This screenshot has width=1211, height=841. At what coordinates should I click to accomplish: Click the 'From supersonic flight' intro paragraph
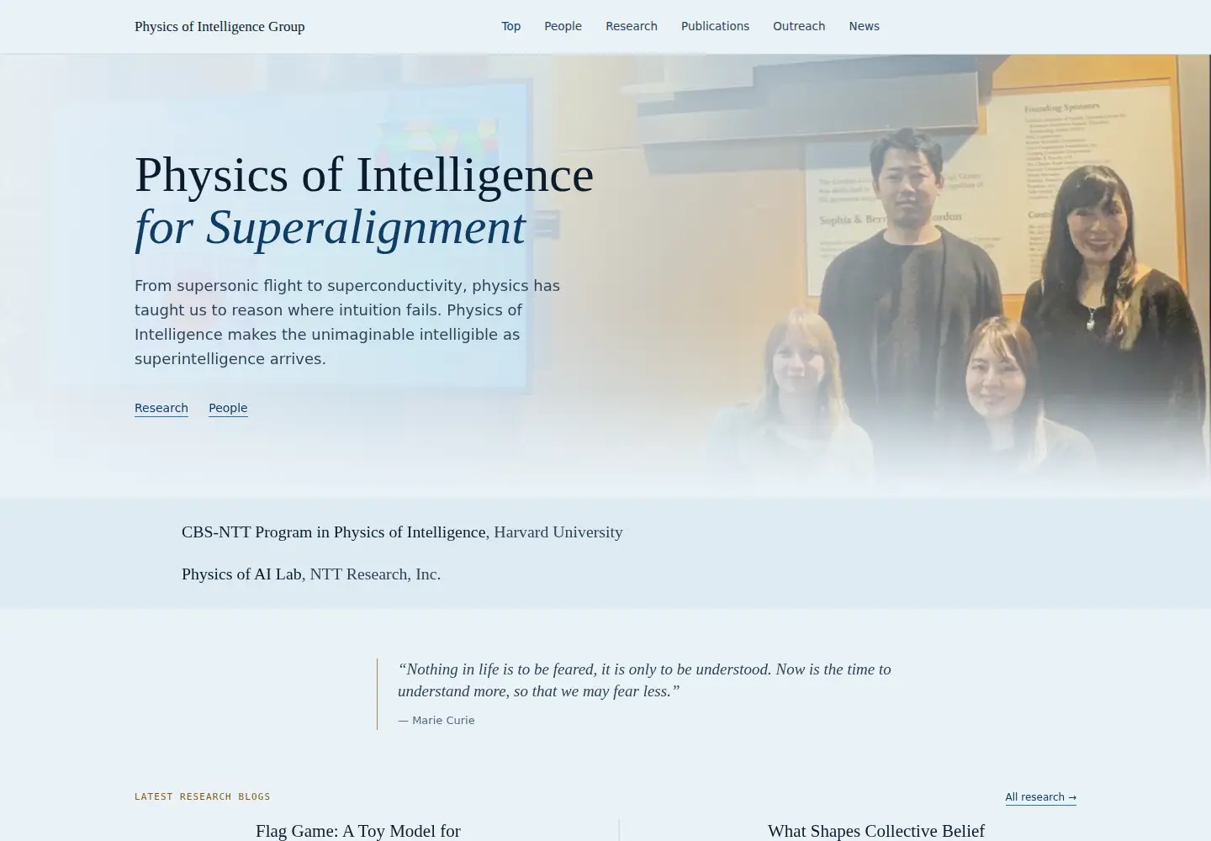(347, 322)
